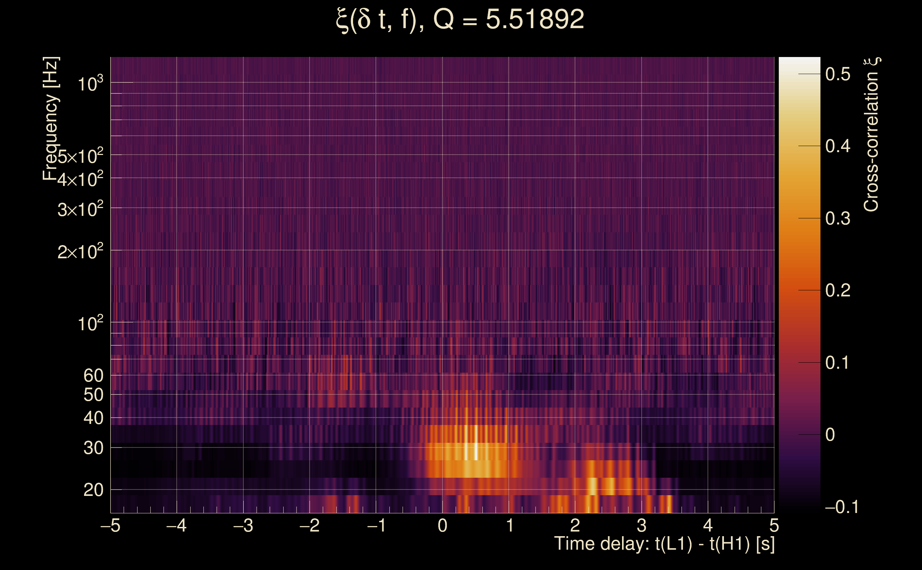Click the 0.3 label on the color bar
The height and width of the screenshot is (570, 922).
(x=838, y=219)
